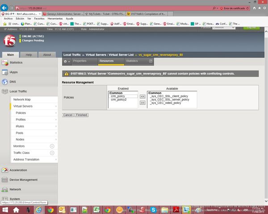The width and height of the screenshot is (268, 214).
Task: Open the Help tab
Action: (x=29, y=55)
